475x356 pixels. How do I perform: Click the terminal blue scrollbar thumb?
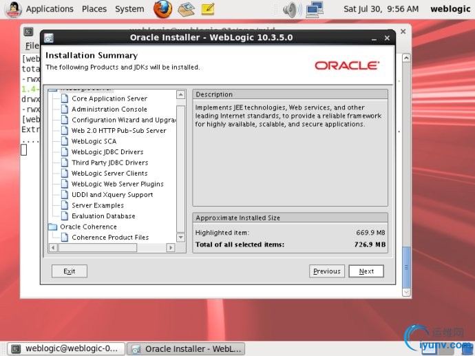click(406, 267)
